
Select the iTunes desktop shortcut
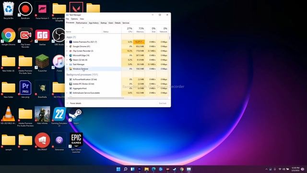click(x=59, y=63)
